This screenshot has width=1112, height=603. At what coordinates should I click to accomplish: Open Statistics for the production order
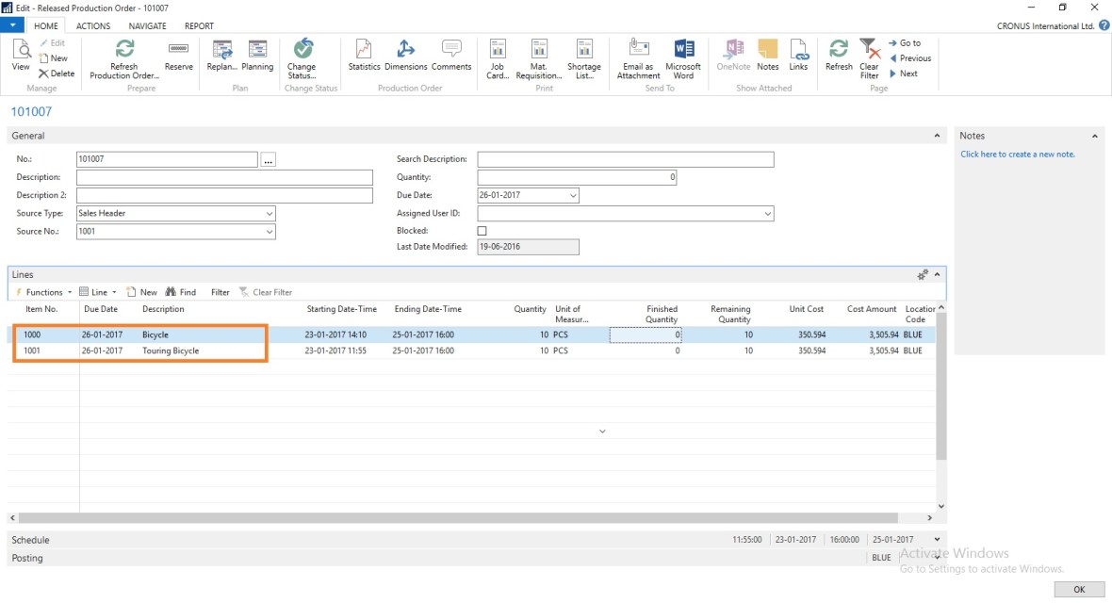point(364,51)
